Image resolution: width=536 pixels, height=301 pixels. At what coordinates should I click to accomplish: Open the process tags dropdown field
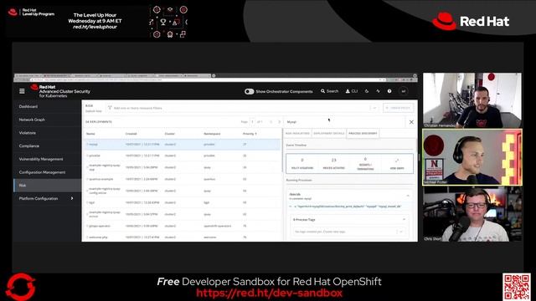click(348, 232)
